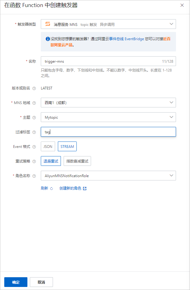
Task: Select STREAM event format
Action: (x=67, y=146)
